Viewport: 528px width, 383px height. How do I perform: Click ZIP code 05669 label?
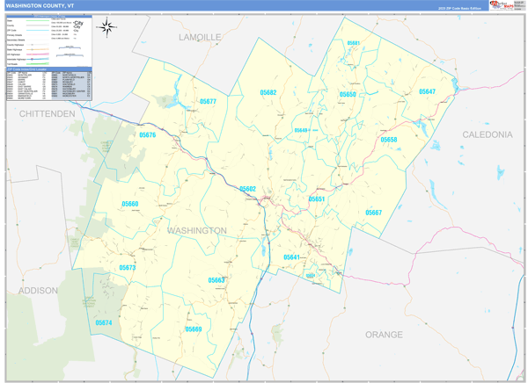tap(194, 329)
